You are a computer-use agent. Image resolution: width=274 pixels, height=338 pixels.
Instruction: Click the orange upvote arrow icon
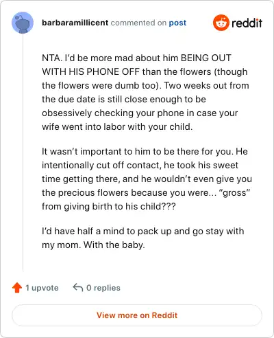[x=17, y=288]
